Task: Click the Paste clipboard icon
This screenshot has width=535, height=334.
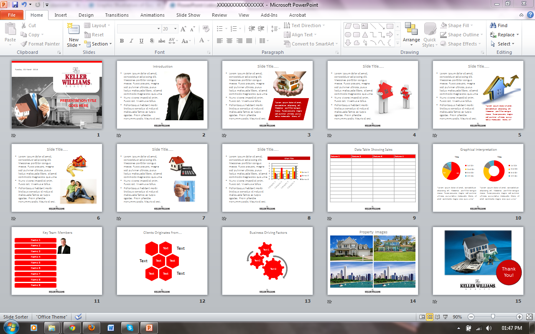Action: [10, 29]
